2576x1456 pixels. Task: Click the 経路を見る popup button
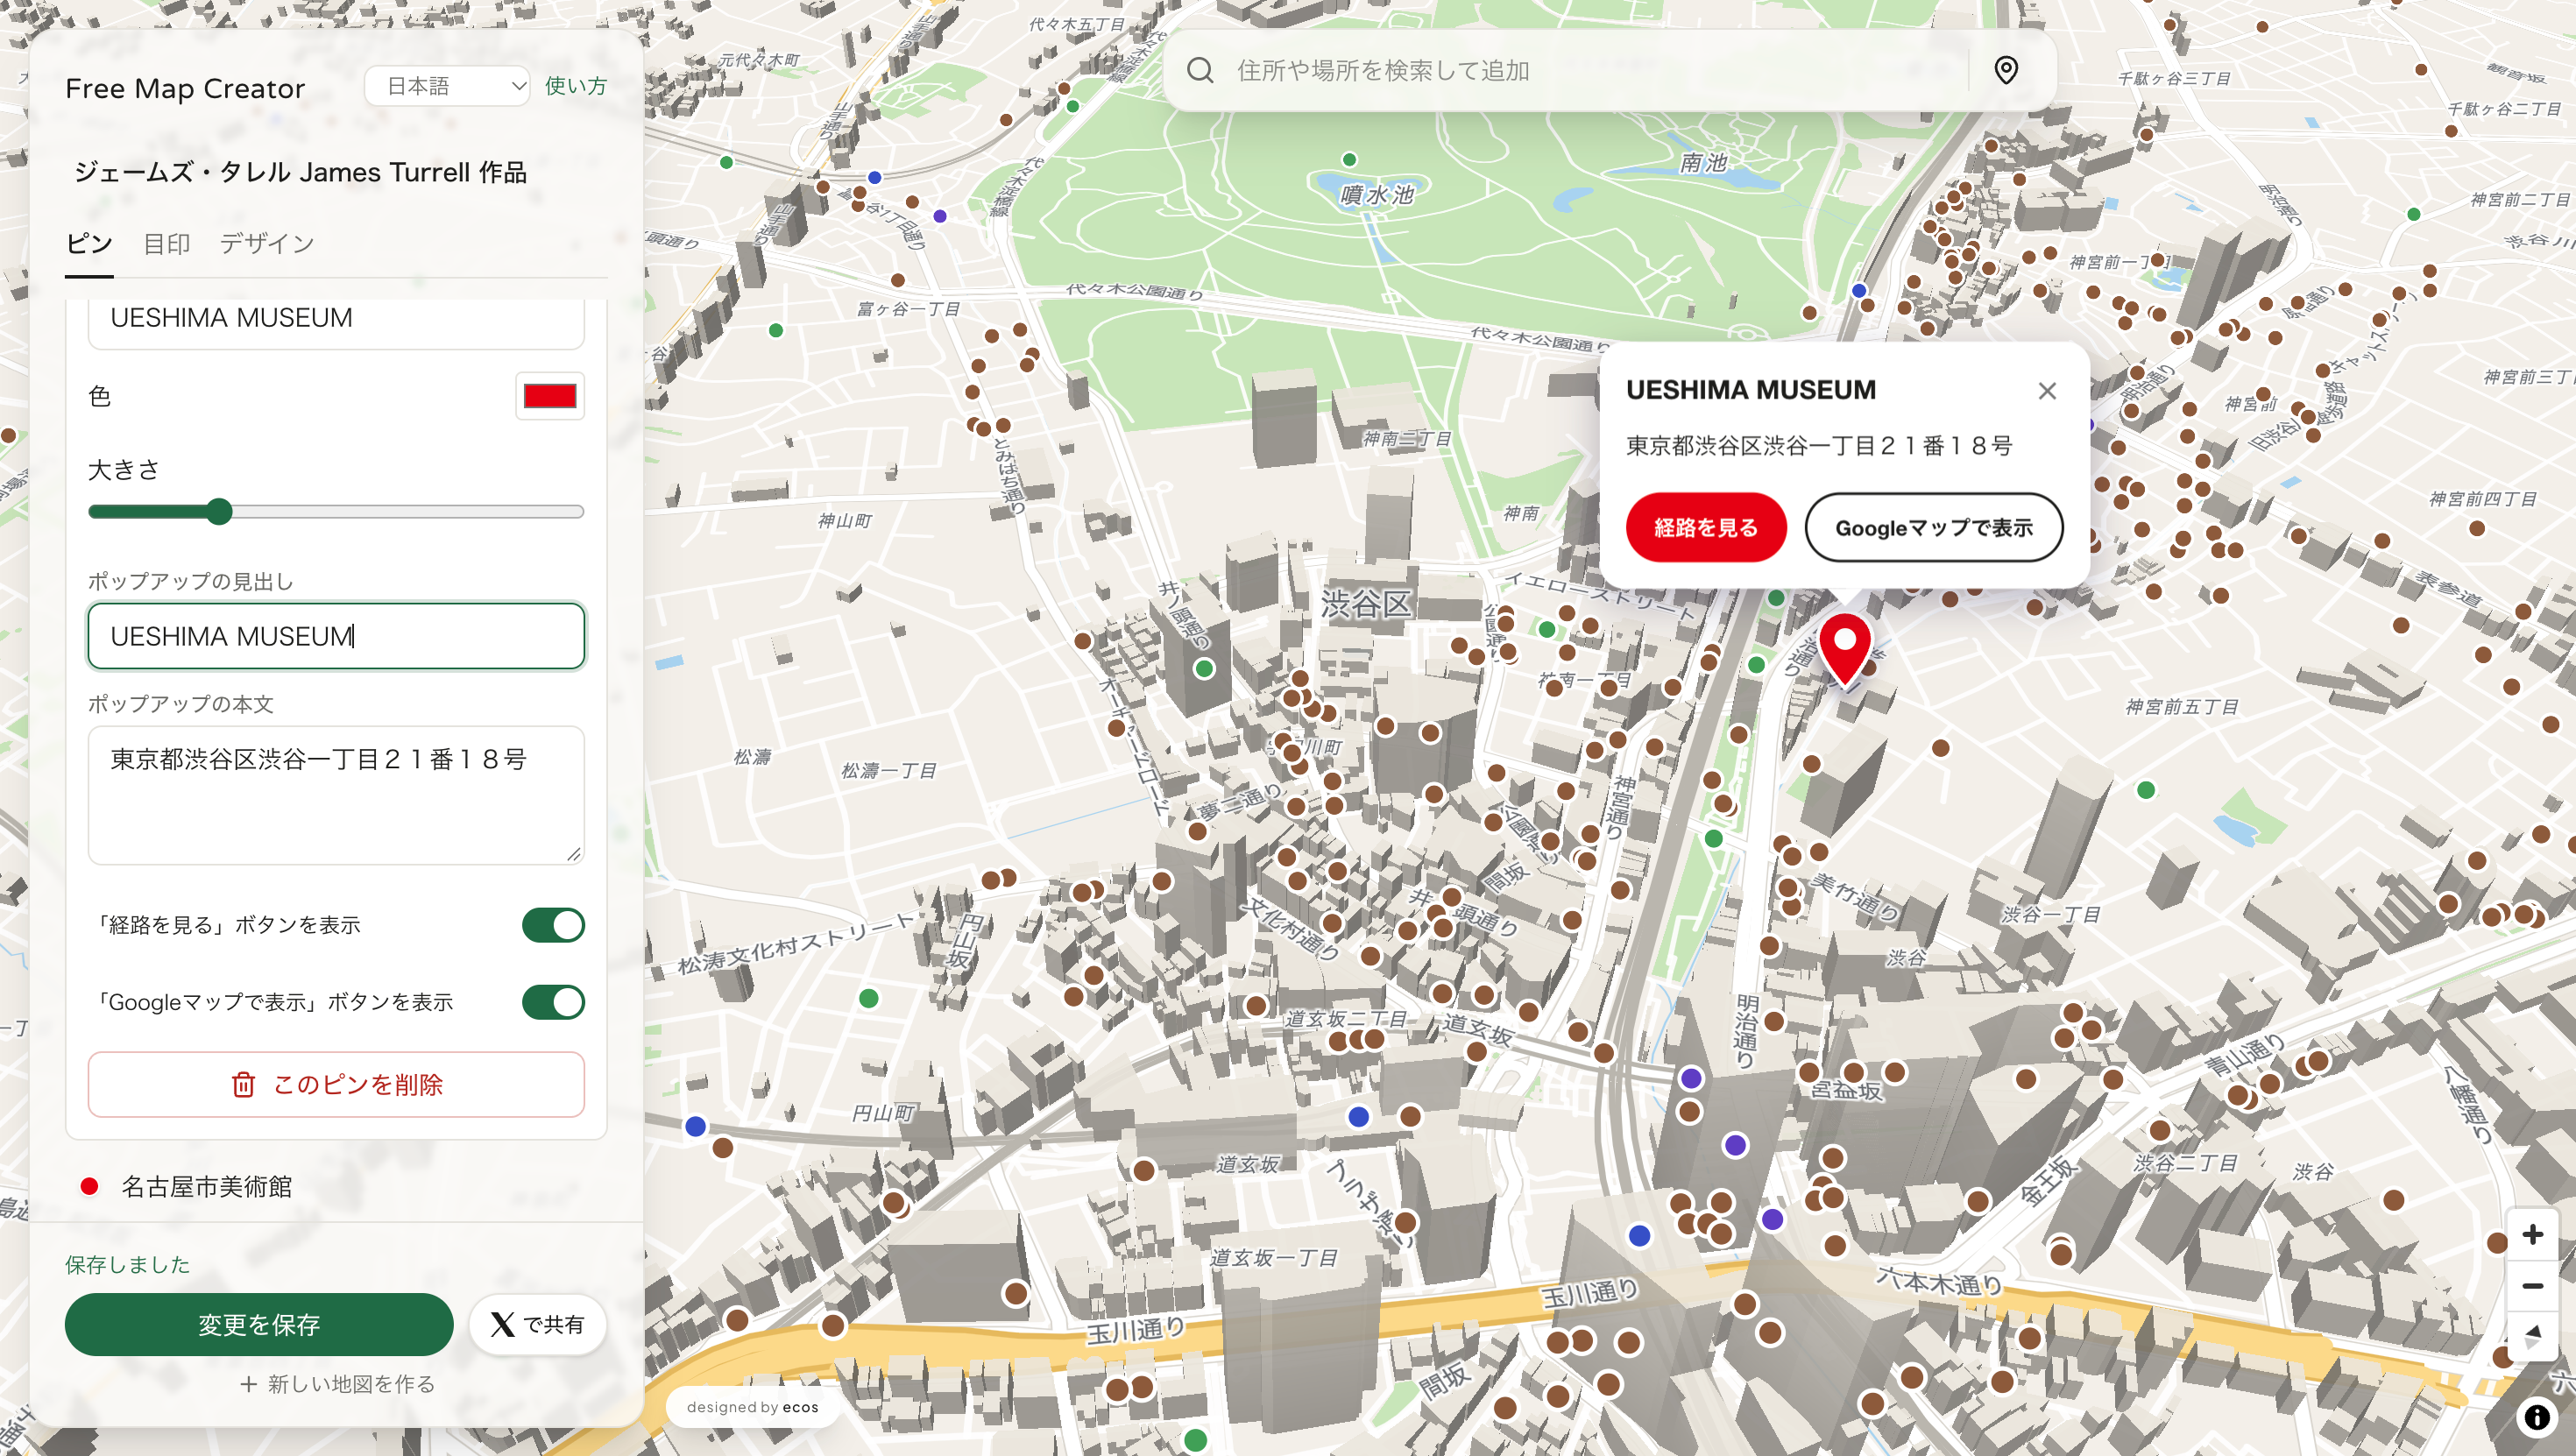[1706, 527]
